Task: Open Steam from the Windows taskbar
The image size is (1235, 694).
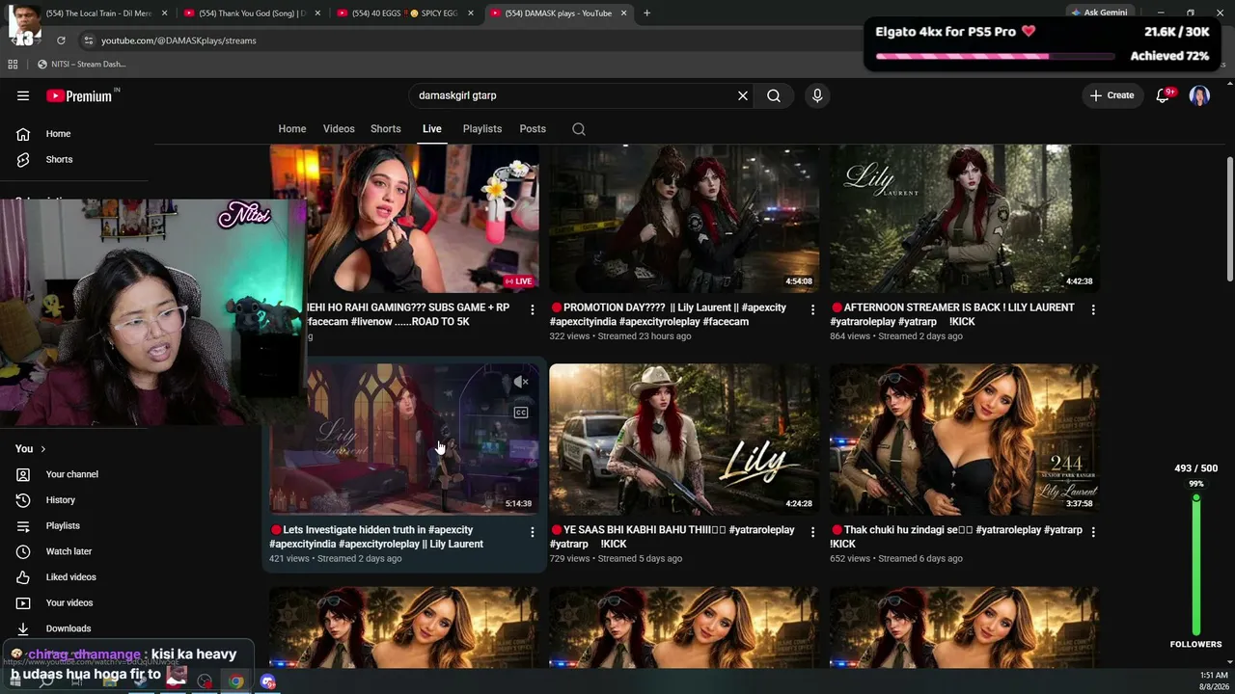Action: 141,681
